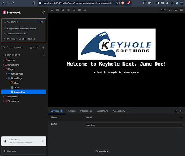Go forward in the browser

8,3
